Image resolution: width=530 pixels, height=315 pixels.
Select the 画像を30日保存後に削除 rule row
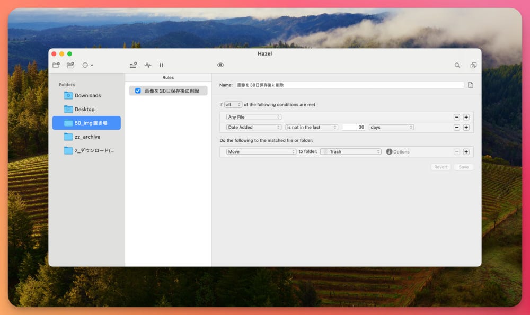click(168, 91)
